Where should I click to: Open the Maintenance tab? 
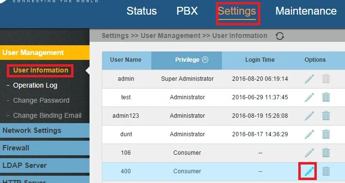[306, 11]
